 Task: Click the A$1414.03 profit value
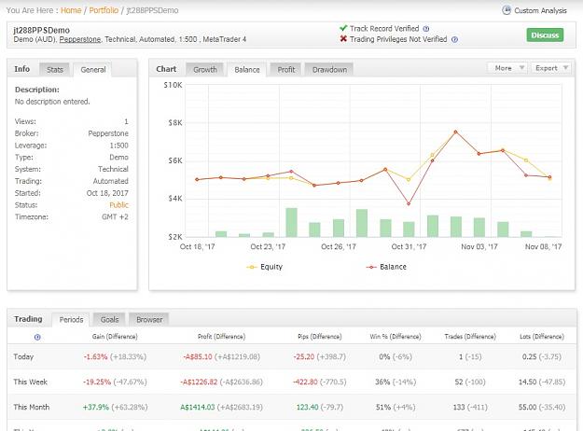point(198,407)
